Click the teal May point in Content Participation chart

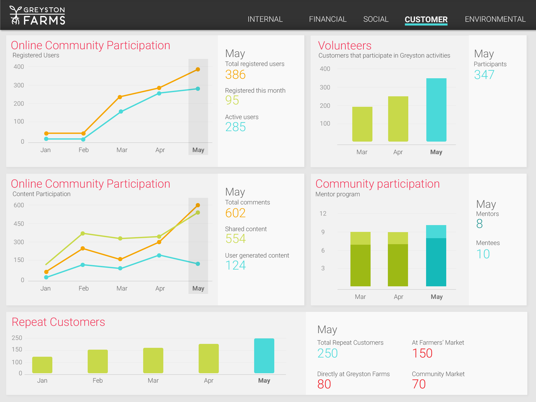[198, 264]
